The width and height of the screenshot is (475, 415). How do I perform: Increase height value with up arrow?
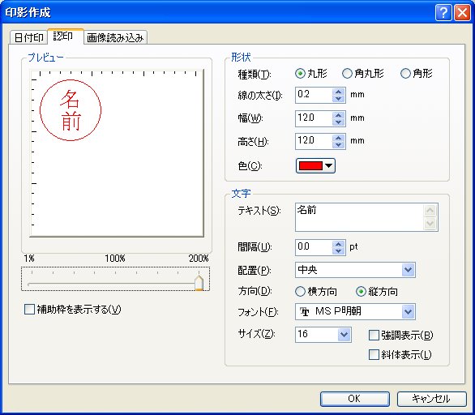[338, 138]
